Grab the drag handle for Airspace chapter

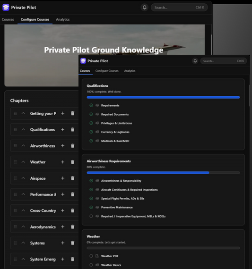pyautogui.click(x=15, y=178)
